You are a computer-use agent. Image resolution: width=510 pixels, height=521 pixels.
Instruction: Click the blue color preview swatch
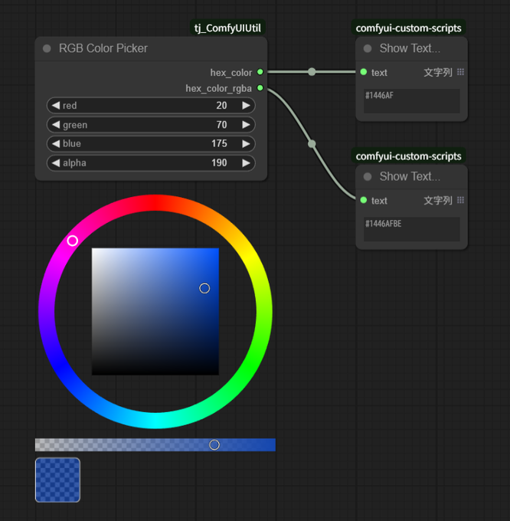tap(57, 480)
